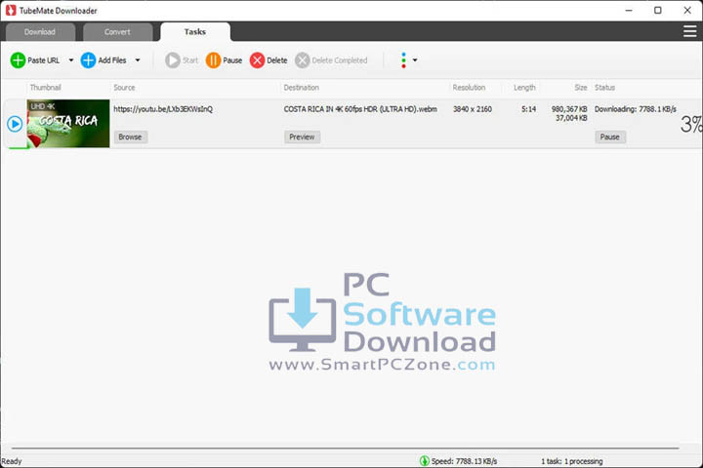
Task: Click the Thumbnail column header
Action: (45, 88)
